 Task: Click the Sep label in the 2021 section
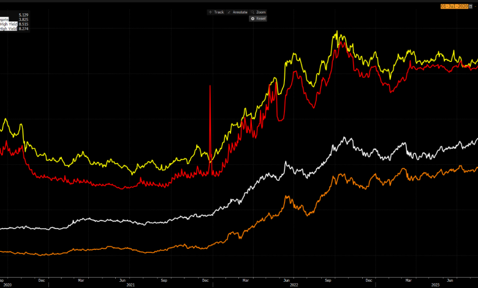point(164,280)
